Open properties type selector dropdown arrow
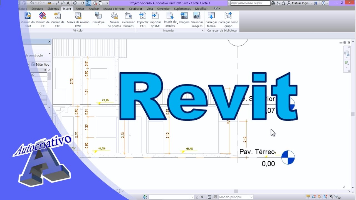356x200 pixels. [50, 53]
